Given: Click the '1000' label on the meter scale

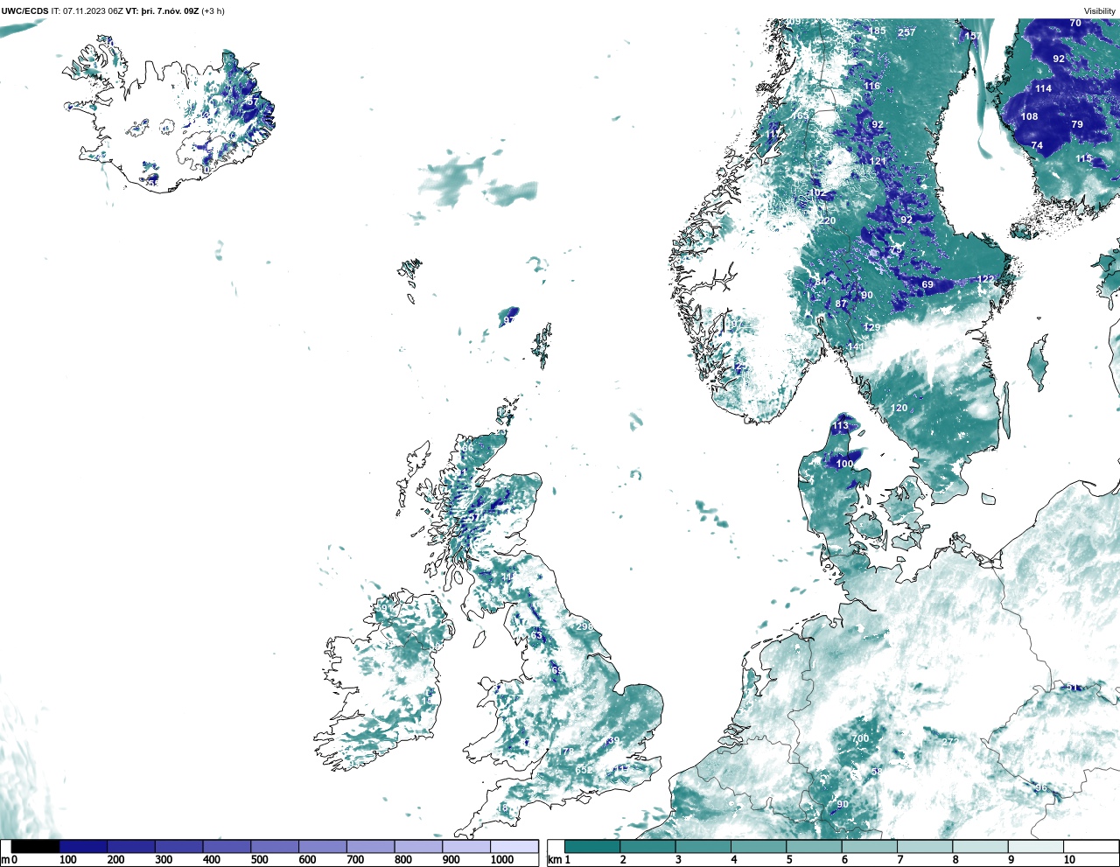Looking at the screenshot, I should (x=502, y=860).
